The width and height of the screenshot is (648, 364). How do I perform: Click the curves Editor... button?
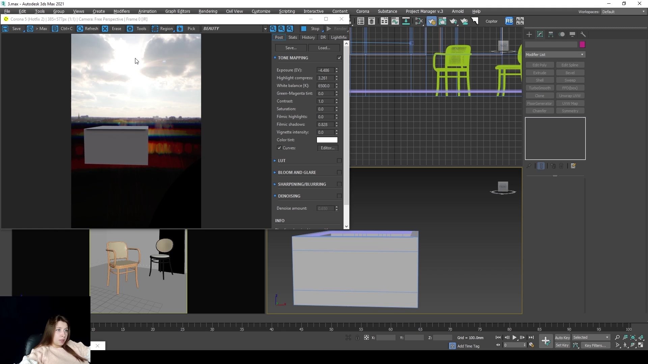(327, 148)
